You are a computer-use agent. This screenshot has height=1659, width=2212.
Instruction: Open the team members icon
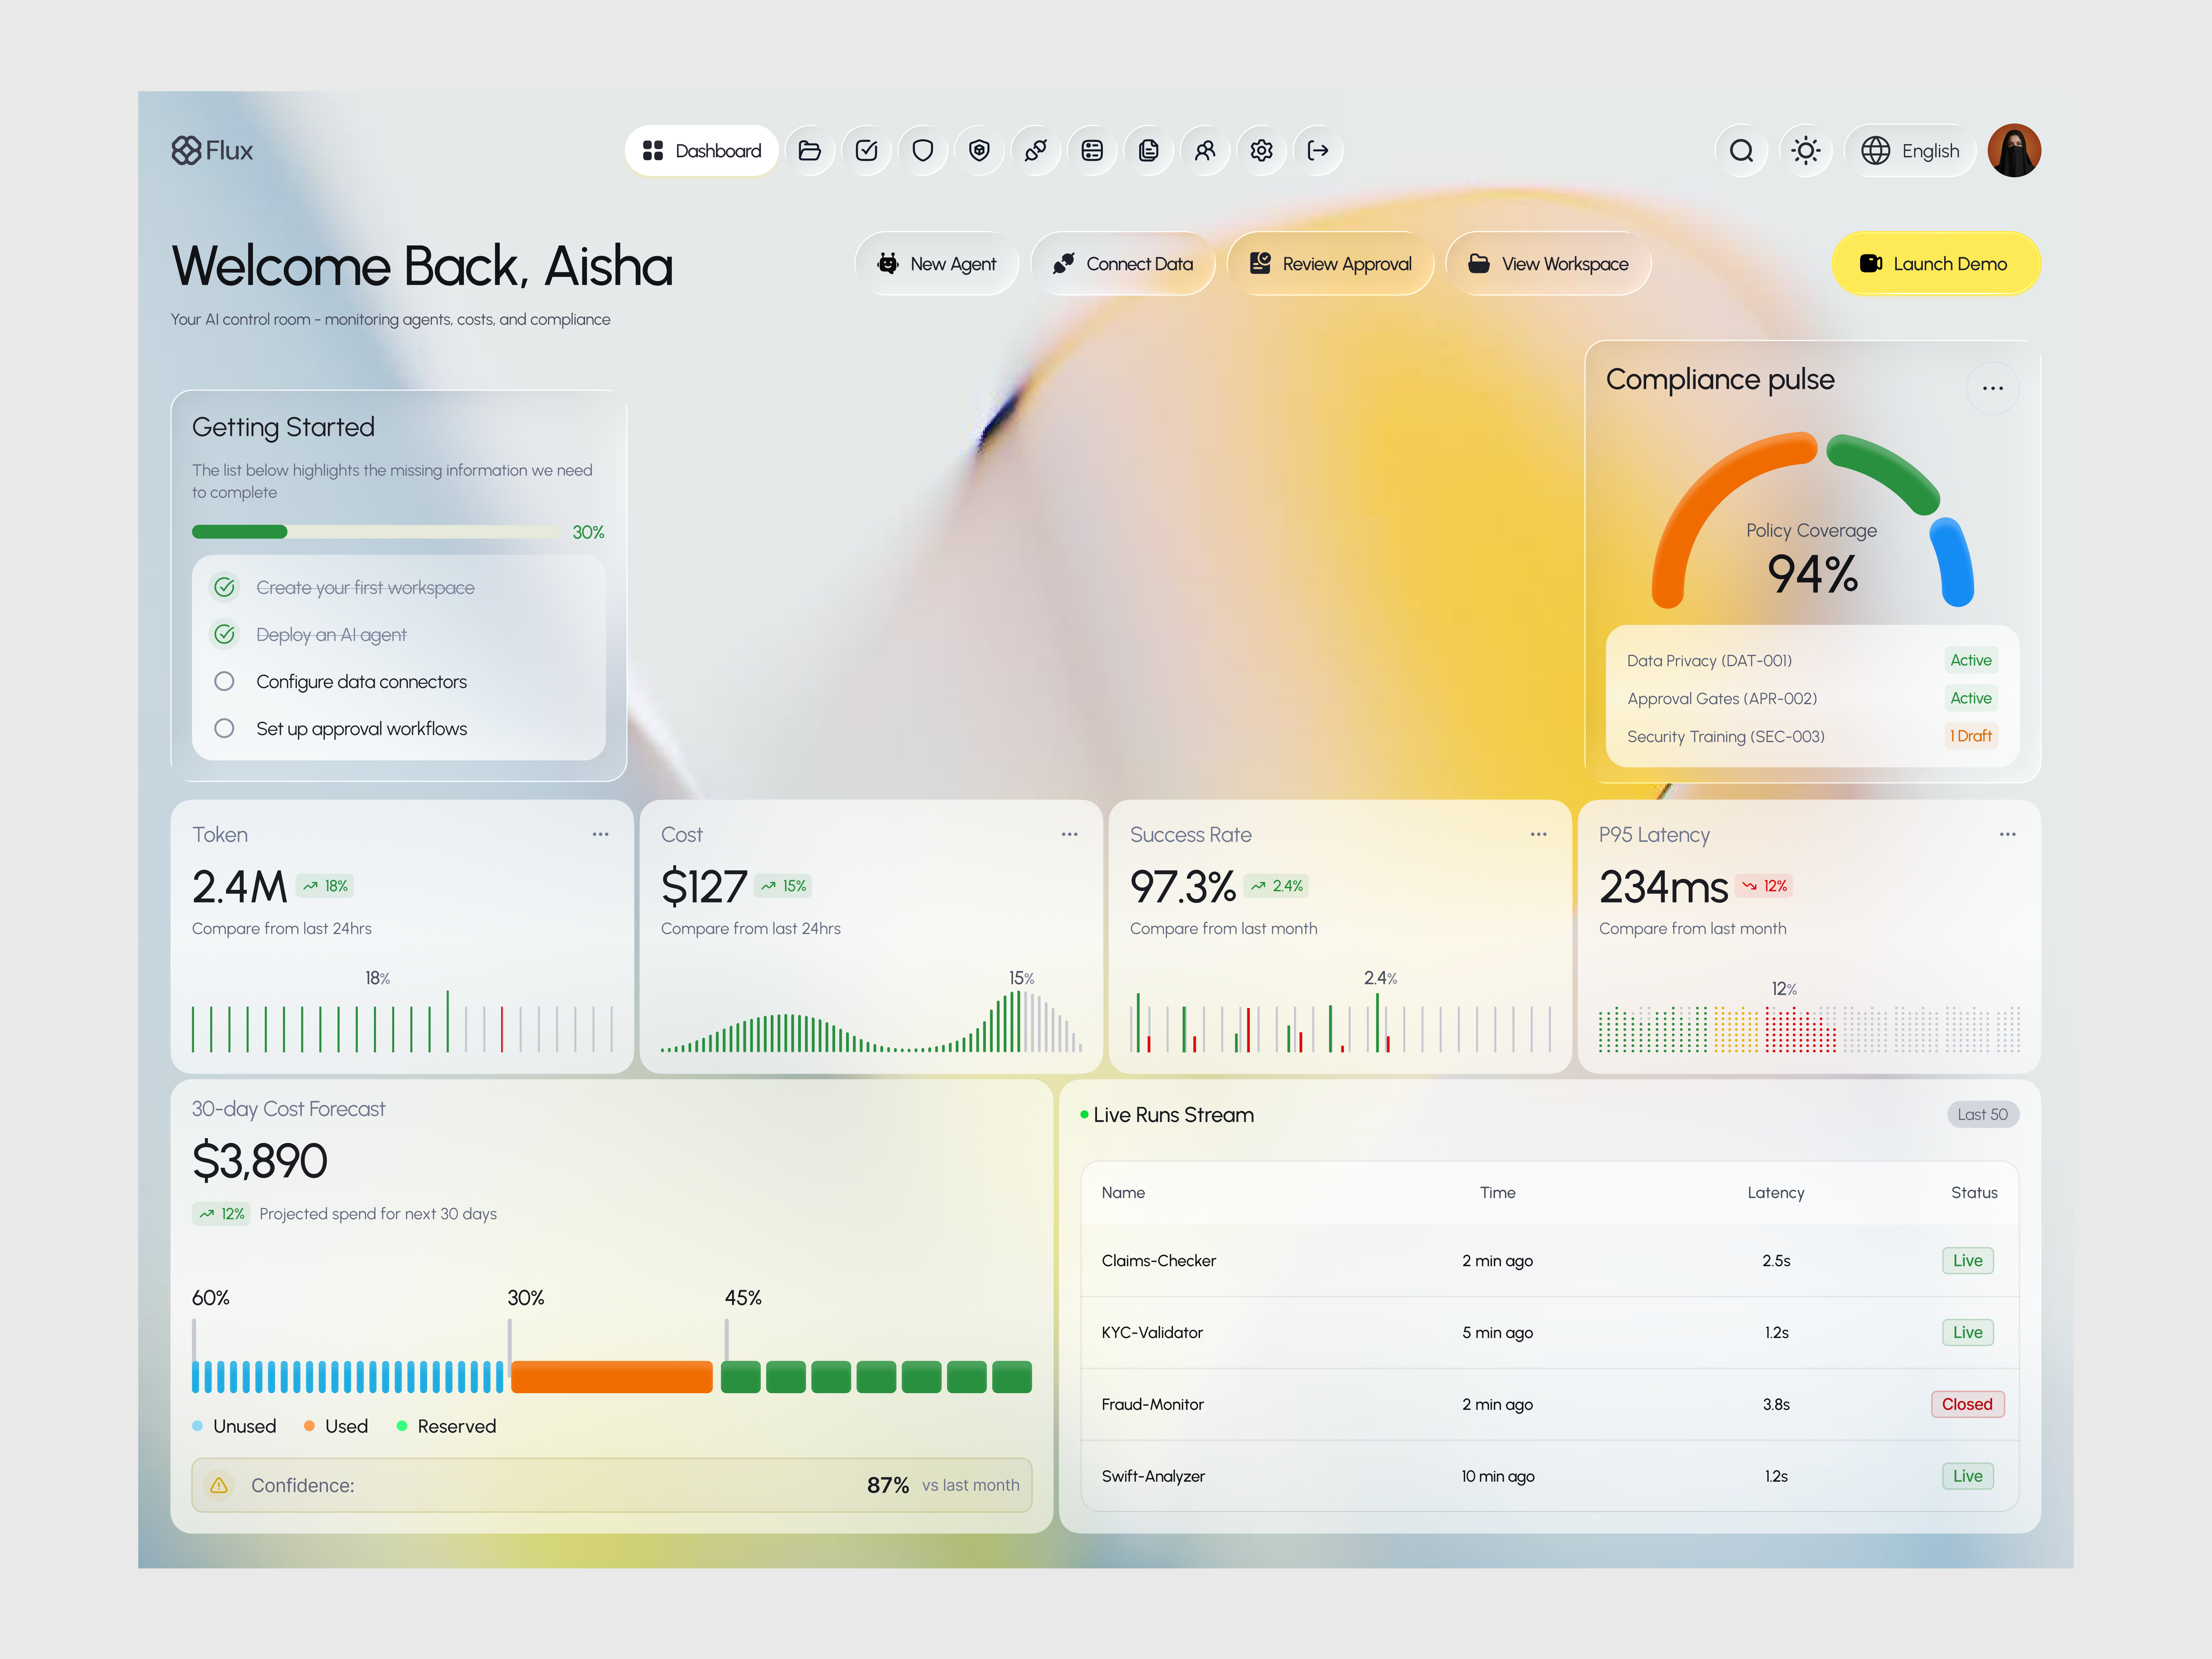pyautogui.click(x=1205, y=150)
